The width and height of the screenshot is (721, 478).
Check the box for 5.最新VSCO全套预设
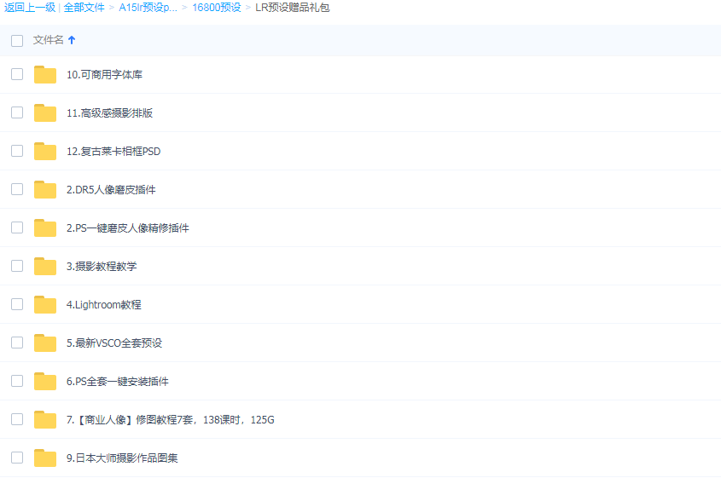(17, 343)
